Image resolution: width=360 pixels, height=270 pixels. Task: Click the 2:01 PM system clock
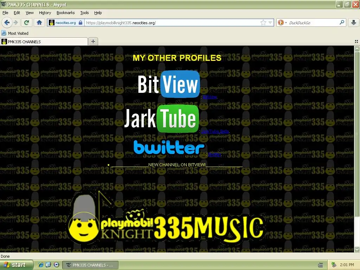(347, 265)
